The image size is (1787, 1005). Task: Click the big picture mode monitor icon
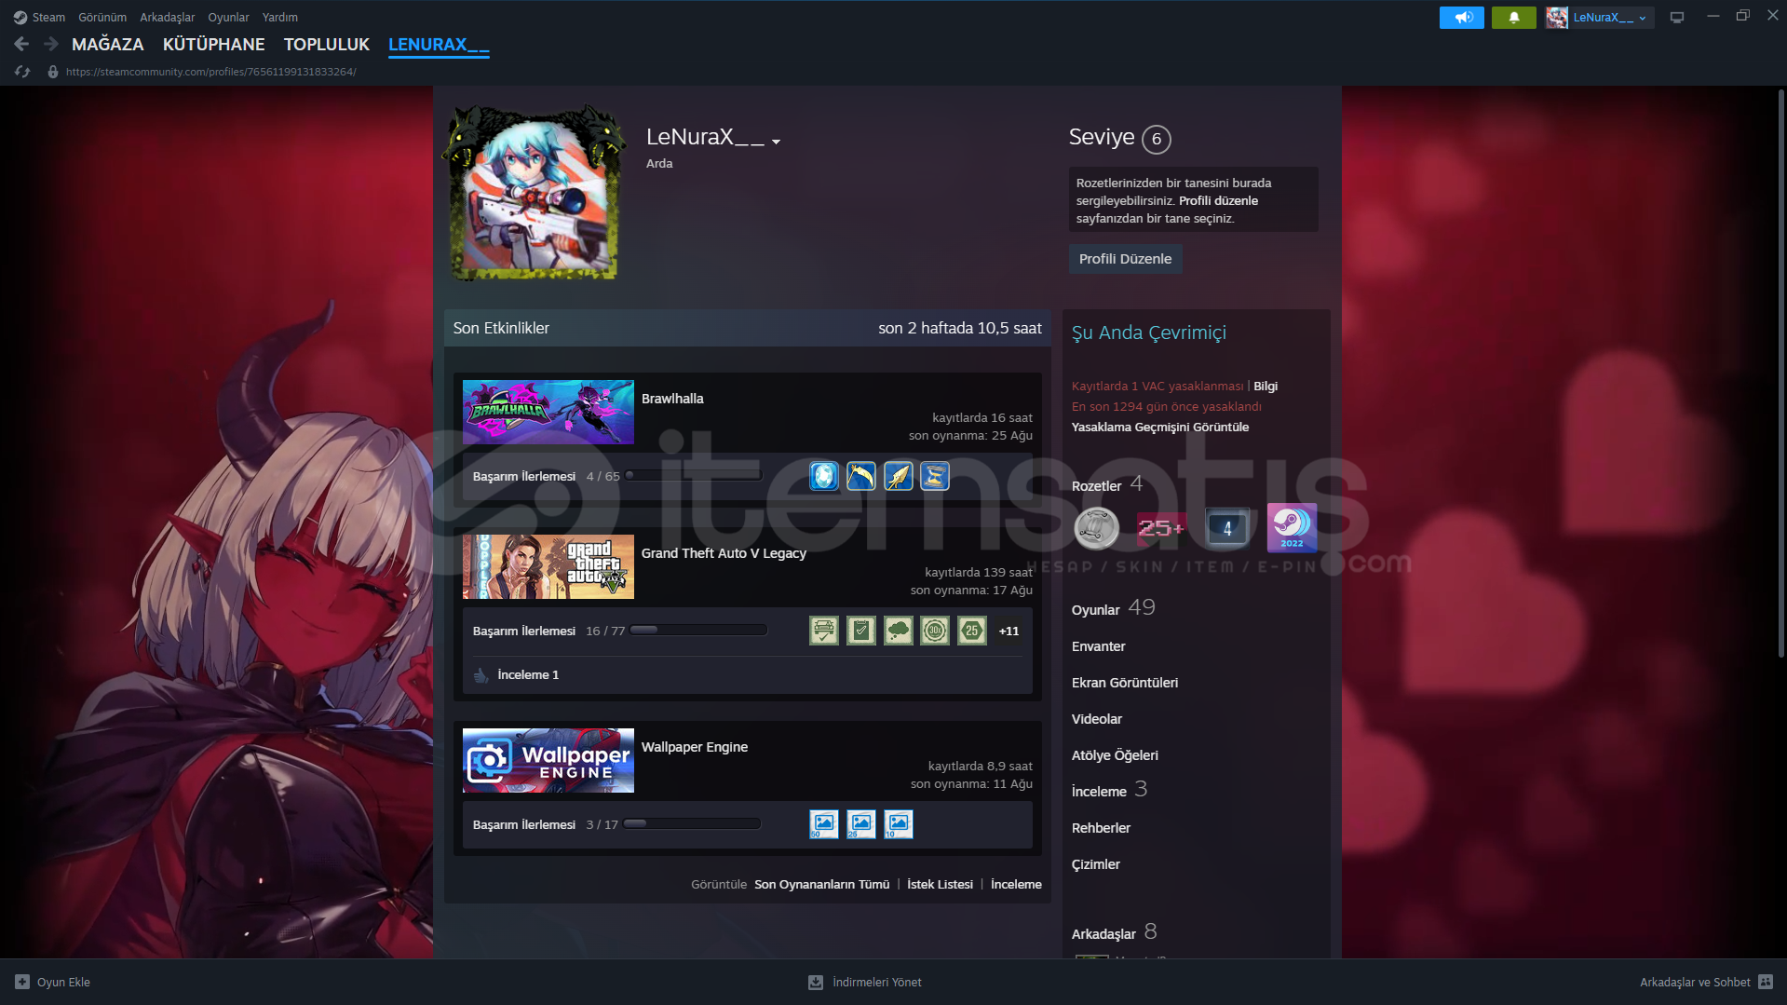pos(1677,18)
